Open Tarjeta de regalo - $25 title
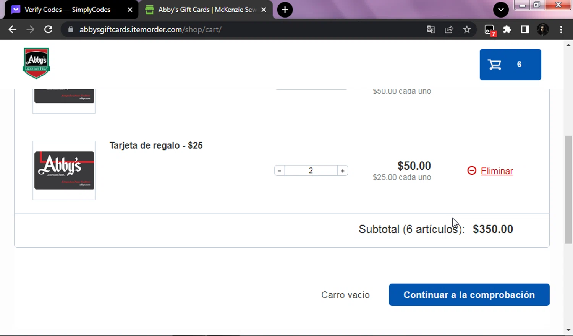Screen dimensions: 573x336 pyautogui.click(x=156, y=145)
